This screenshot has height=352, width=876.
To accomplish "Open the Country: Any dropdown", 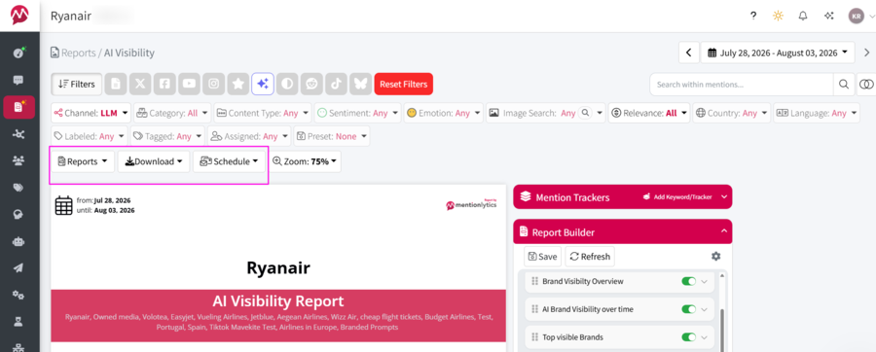I will click(x=731, y=113).
